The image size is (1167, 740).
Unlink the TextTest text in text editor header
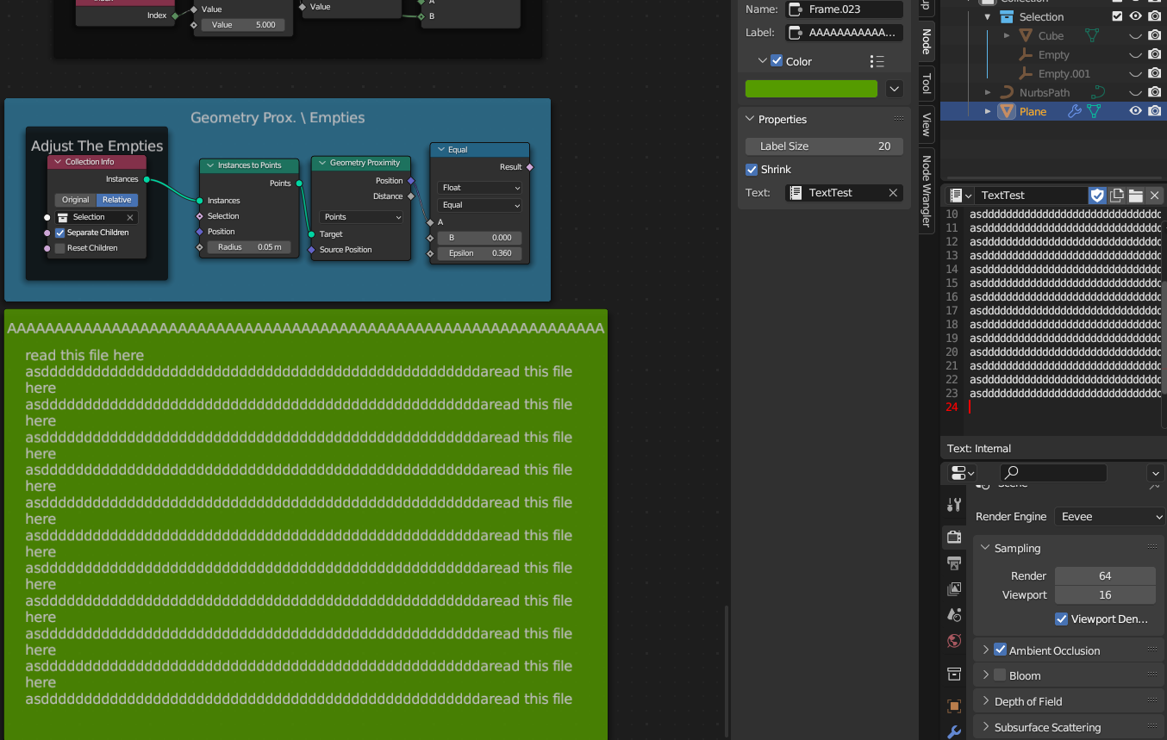[x=1155, y=196]
